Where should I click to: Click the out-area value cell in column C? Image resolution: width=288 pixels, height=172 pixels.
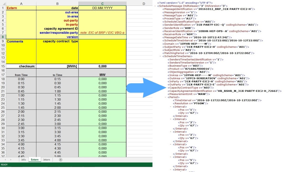click(x=102, y=12)
